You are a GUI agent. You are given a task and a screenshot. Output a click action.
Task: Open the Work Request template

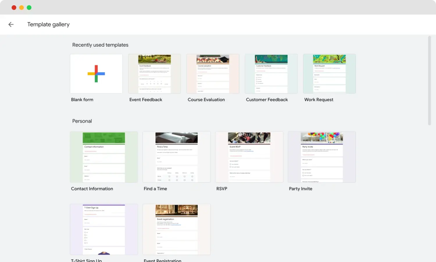tap(329, 73)
